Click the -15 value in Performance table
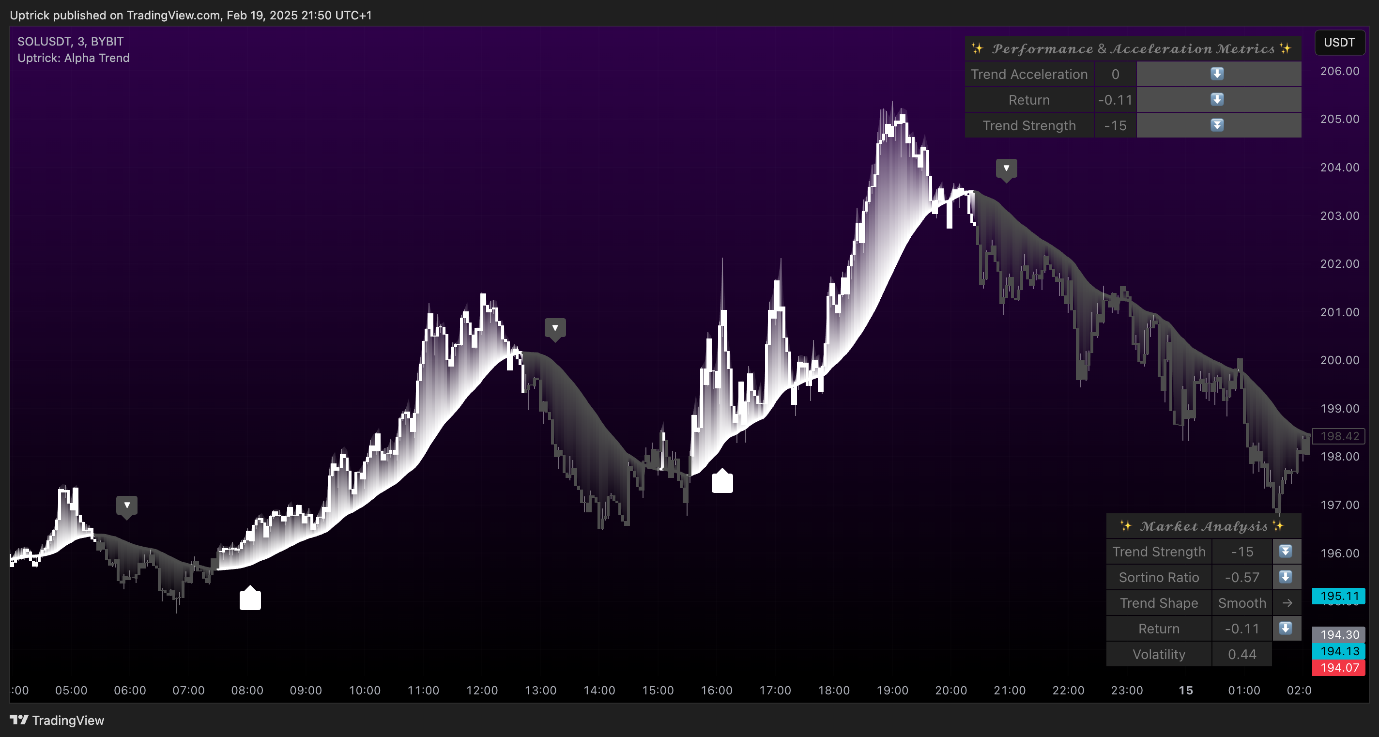 click(x=1115, y=126)
